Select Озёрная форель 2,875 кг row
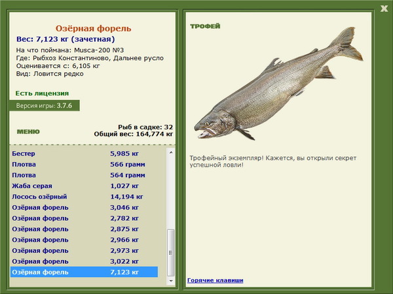This screenshot has height=294, width=393. 84,229
